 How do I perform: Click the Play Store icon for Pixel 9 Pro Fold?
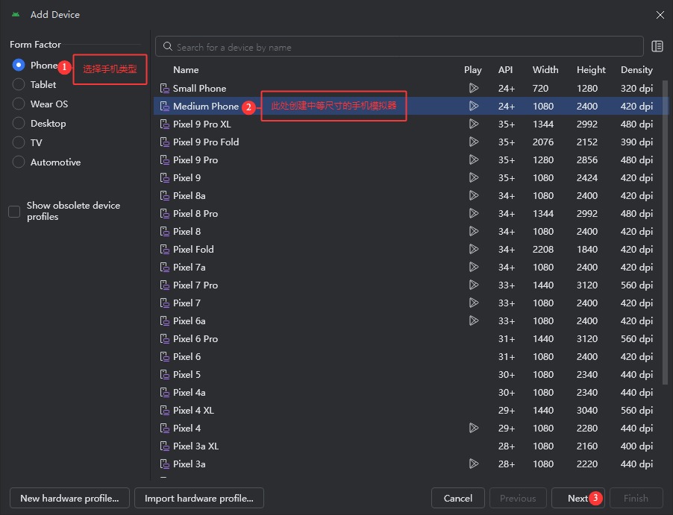click(x=474, y=142)
